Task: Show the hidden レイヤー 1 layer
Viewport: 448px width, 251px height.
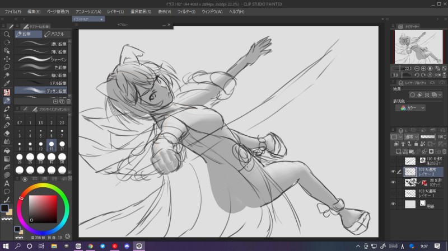Action: (393, 193)
